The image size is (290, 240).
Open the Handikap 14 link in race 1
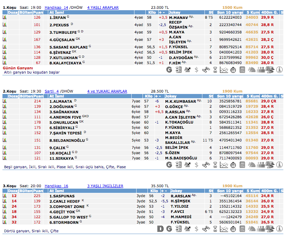click(56, 7)
